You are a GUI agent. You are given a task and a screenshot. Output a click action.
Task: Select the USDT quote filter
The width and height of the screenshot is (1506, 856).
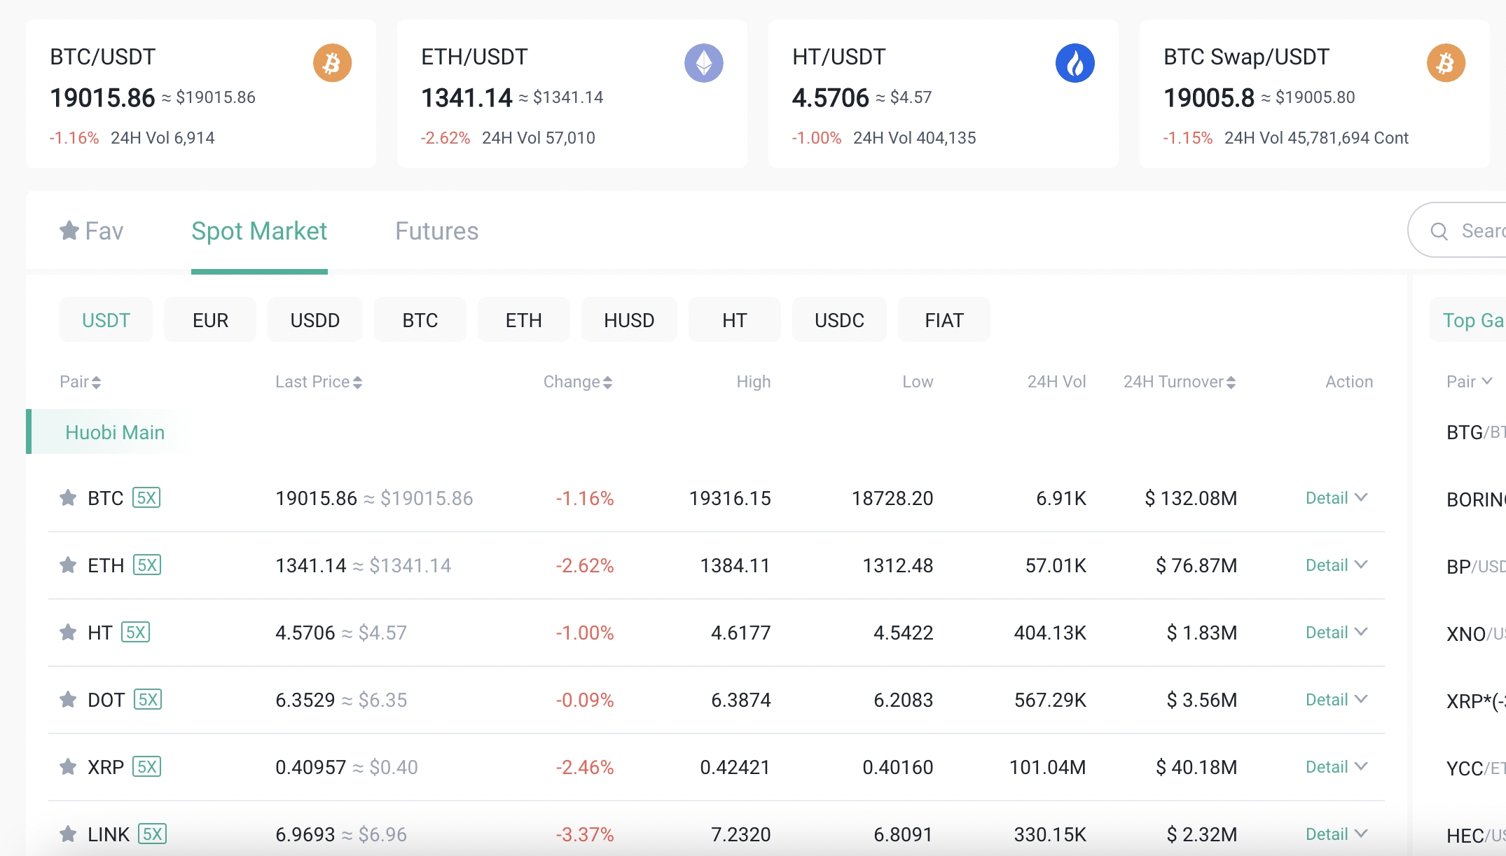106,320
